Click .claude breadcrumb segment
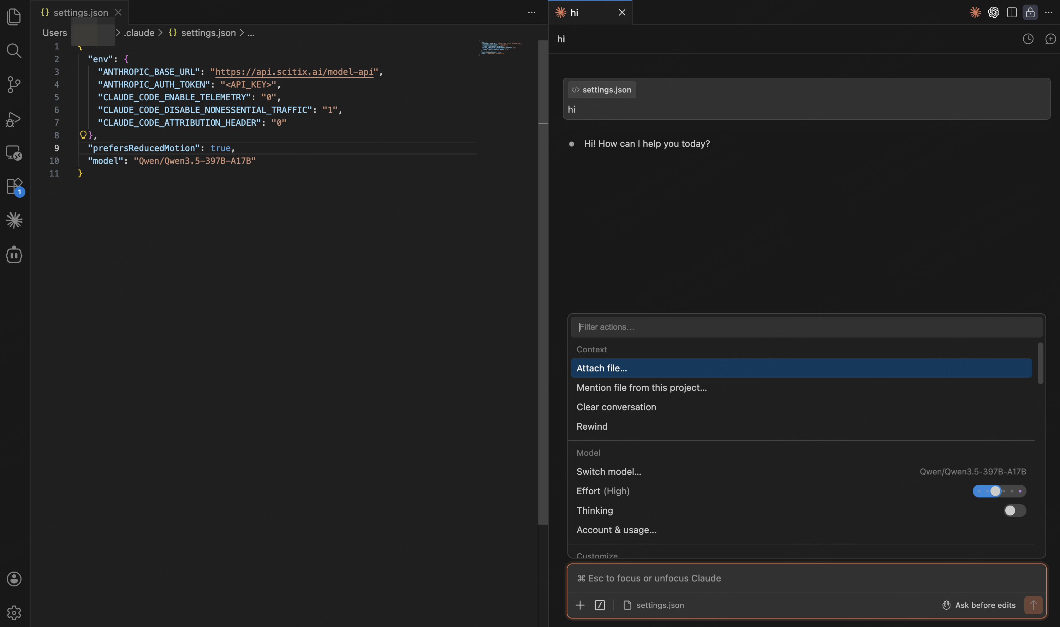This screenshot has width=1060, height=627. [139, 32]
